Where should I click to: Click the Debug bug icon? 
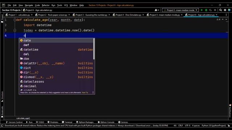pyautogui.click(x=206, y=10)
